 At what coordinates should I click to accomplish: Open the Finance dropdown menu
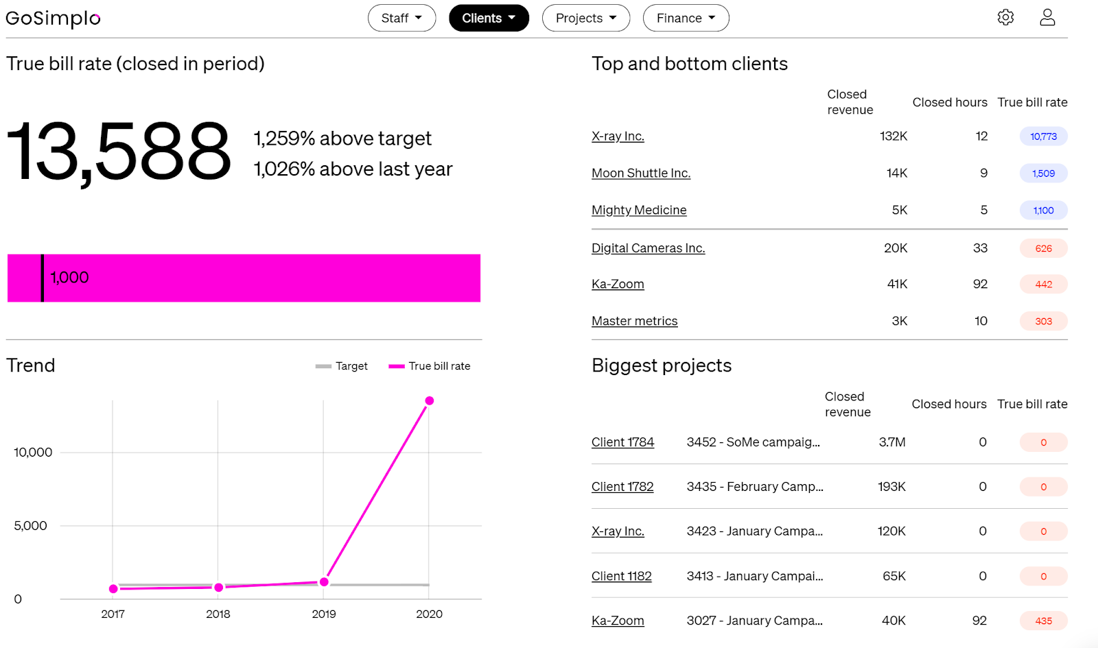(x=686, y=19)
